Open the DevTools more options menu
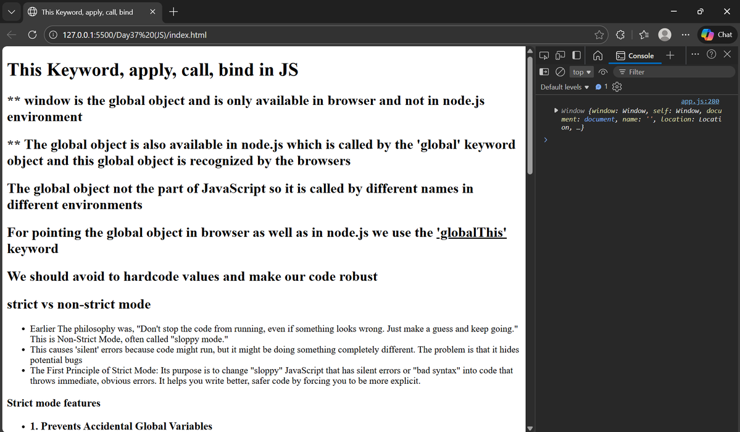 [x=695, y=55]
